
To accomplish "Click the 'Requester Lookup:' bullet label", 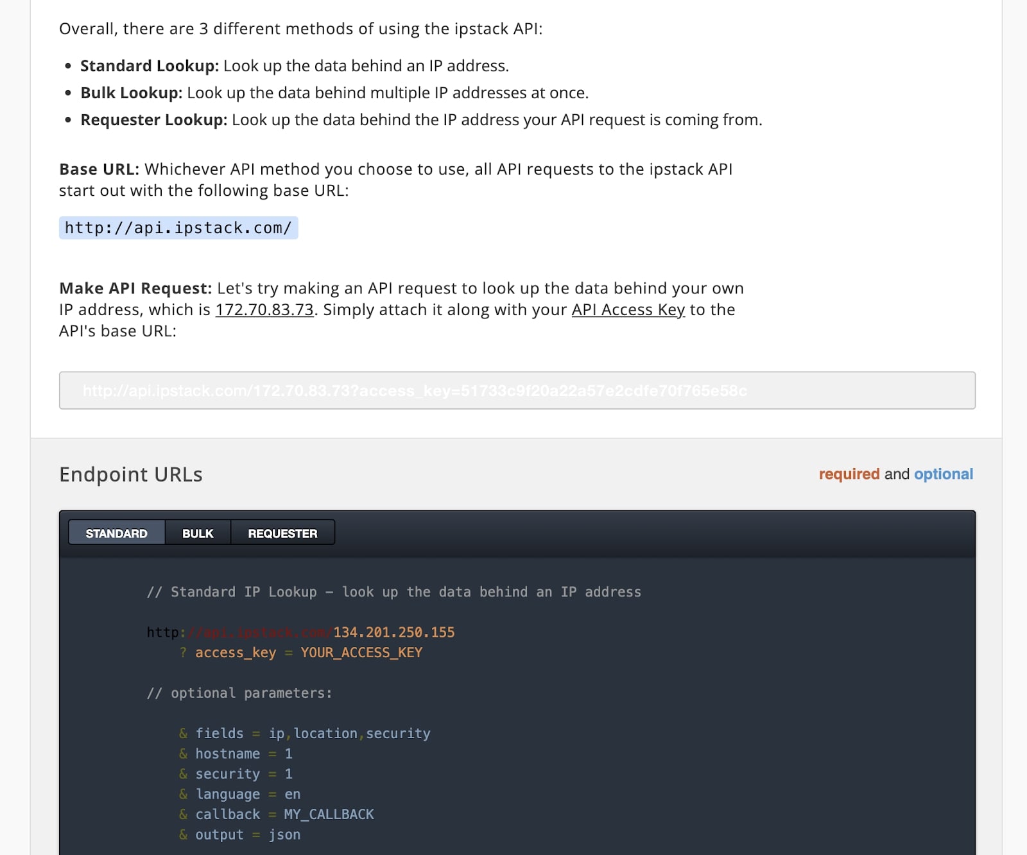I will tap(154, 119).
